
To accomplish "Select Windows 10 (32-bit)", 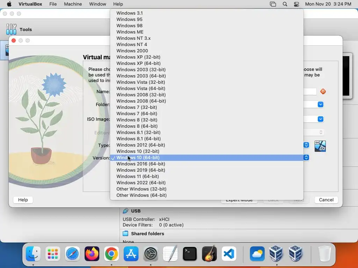I will click(x=207, y=151).
